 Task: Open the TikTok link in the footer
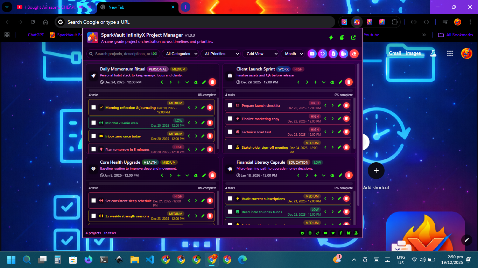(x=318, y=233)
